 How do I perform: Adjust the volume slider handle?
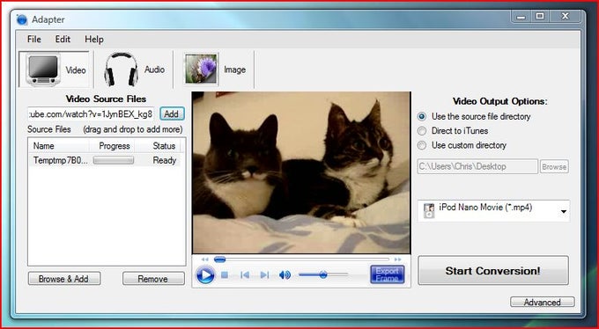pyautogui.click(x=323, y=274)
